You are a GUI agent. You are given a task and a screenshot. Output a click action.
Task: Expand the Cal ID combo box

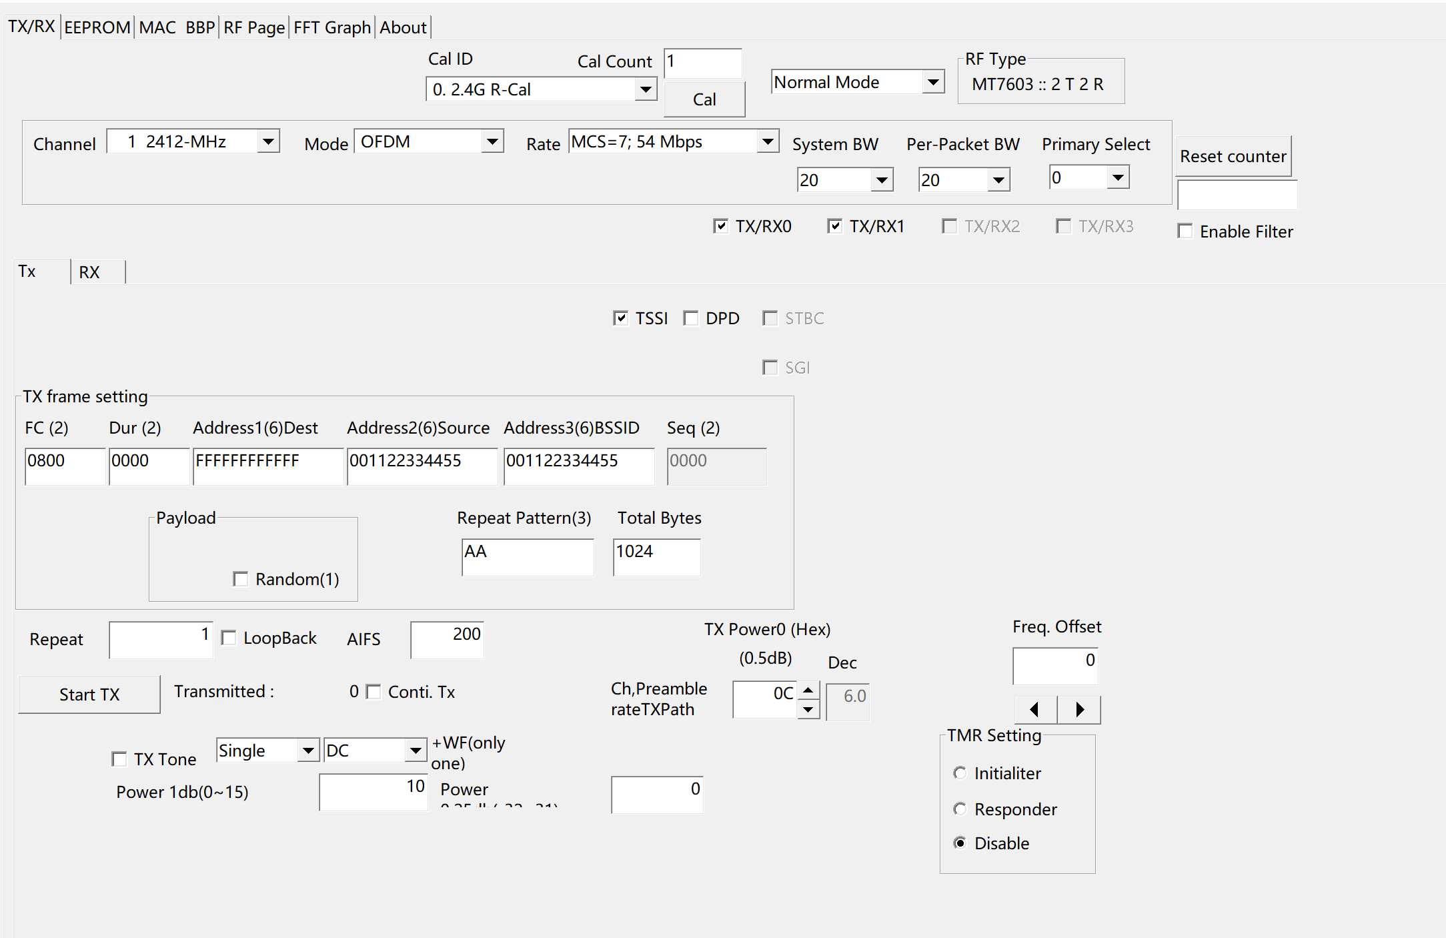(645, 89)
